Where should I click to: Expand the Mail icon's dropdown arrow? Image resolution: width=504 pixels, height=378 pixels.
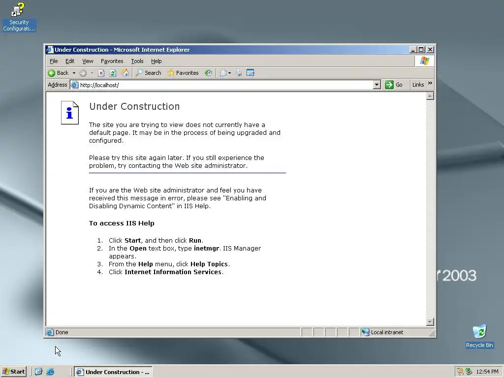[229, 73]
